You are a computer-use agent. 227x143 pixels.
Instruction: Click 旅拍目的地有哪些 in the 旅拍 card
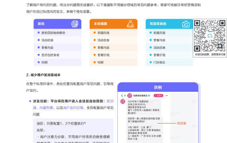tap(53, 33)
